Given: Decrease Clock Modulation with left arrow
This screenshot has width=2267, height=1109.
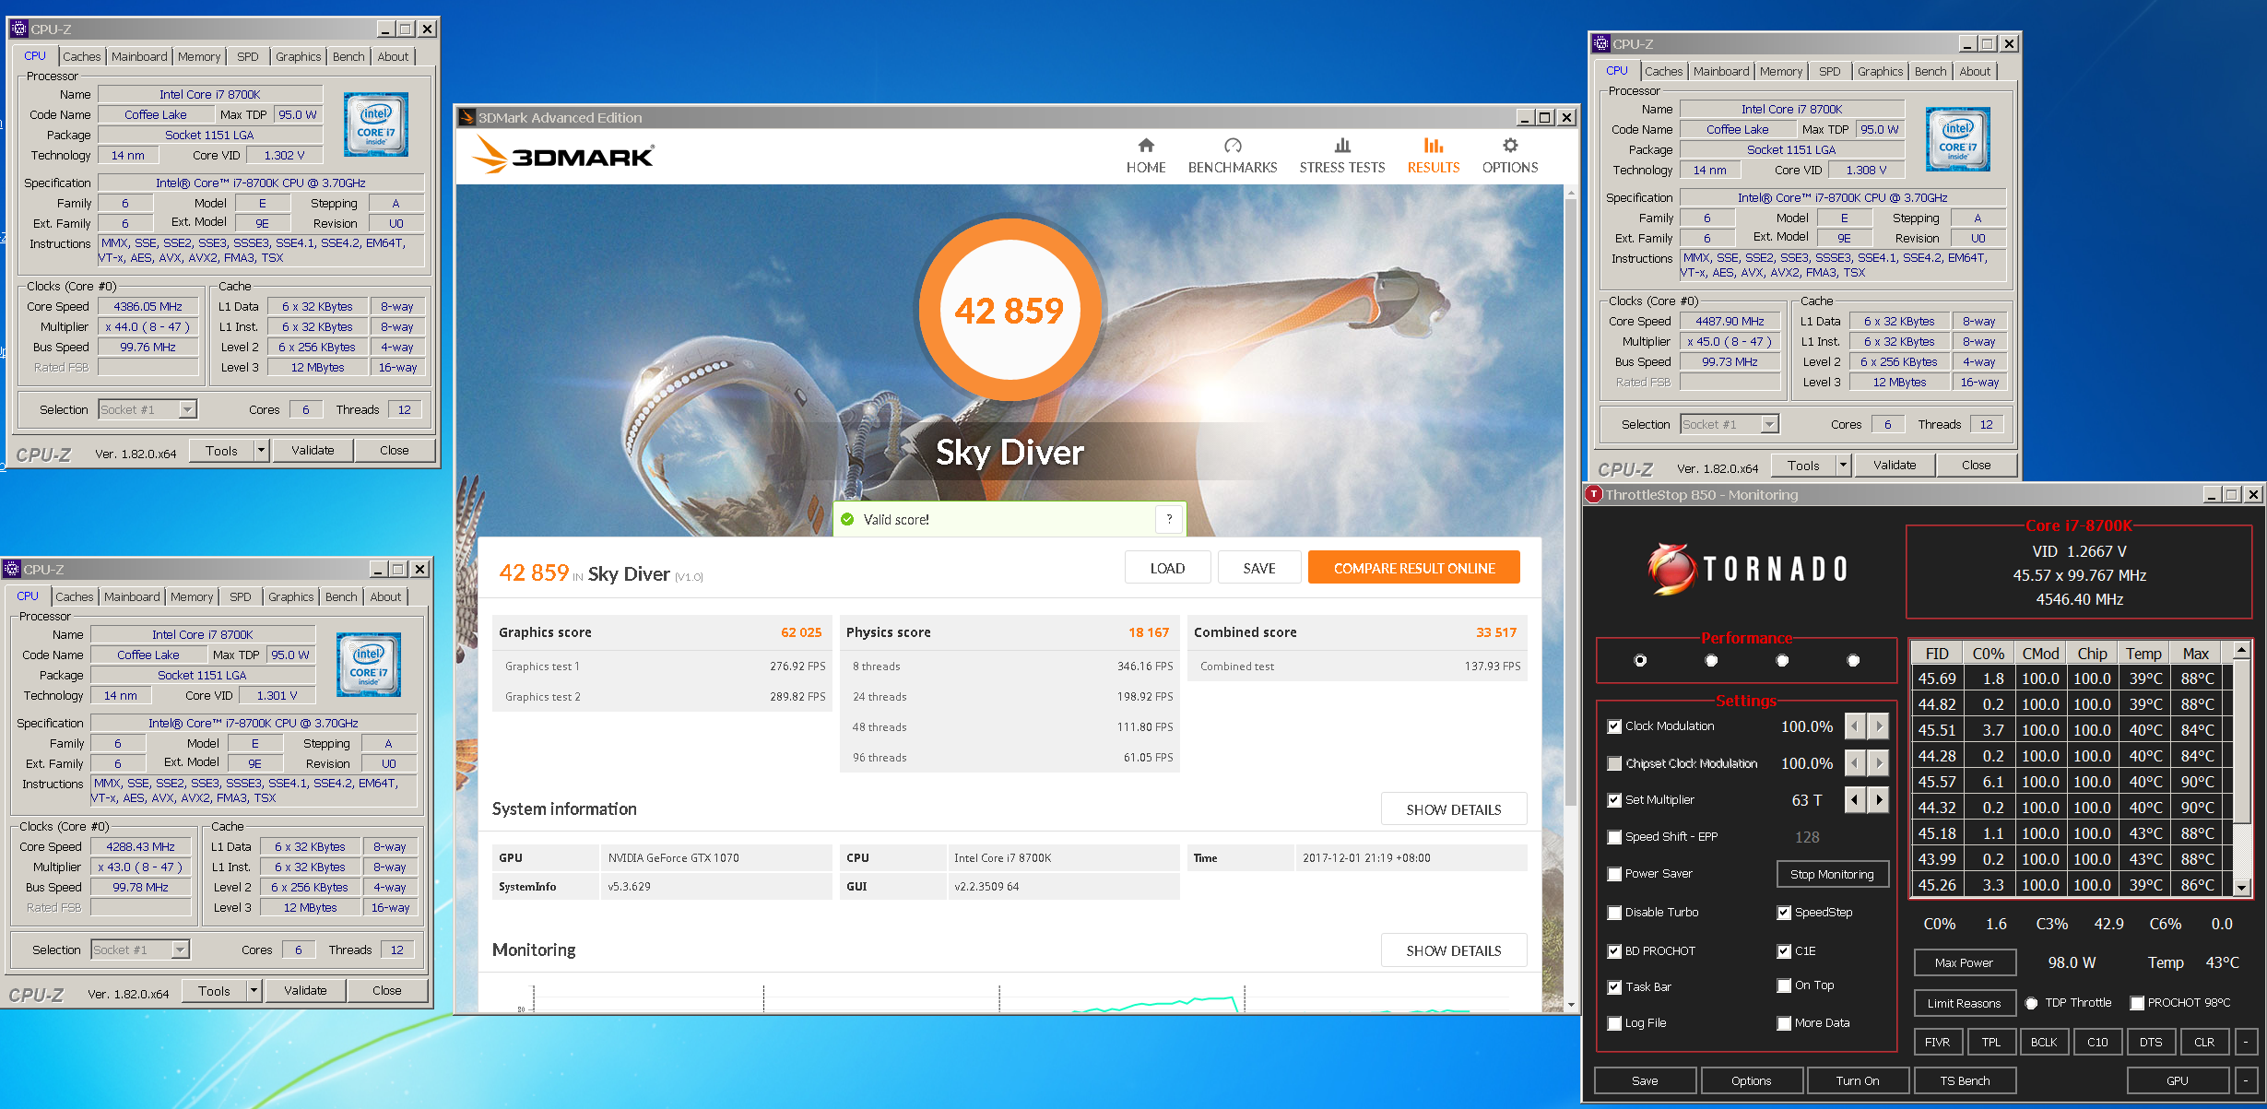Looking at the screenshot, I should point(1855,726).
